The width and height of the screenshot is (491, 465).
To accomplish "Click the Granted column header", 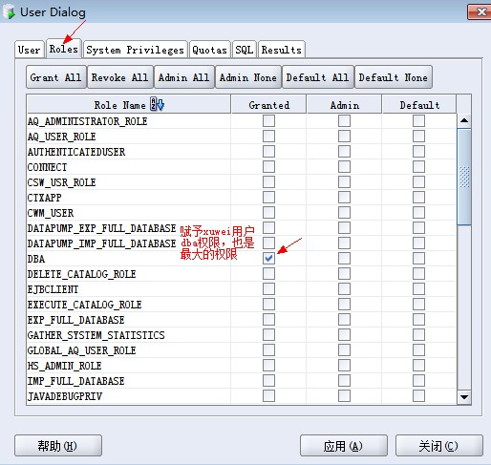I will coord(269,104).
